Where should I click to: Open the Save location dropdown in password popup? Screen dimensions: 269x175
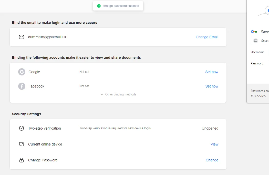click(260, 41)
